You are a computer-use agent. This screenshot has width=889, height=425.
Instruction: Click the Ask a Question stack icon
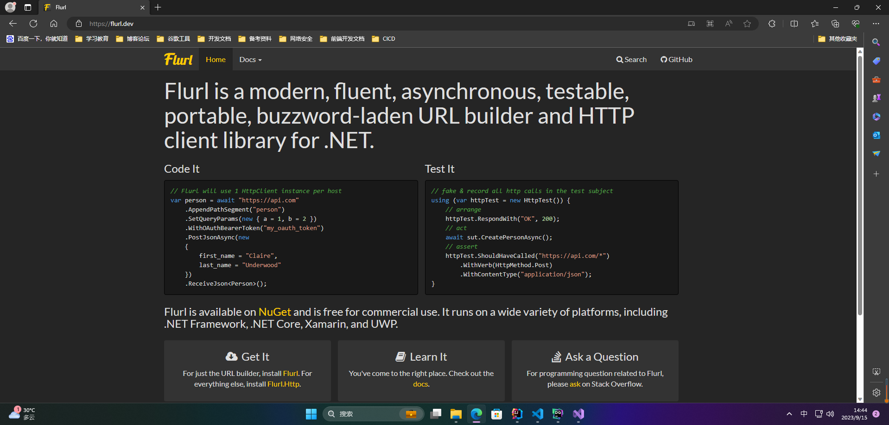tap(556, 356)
